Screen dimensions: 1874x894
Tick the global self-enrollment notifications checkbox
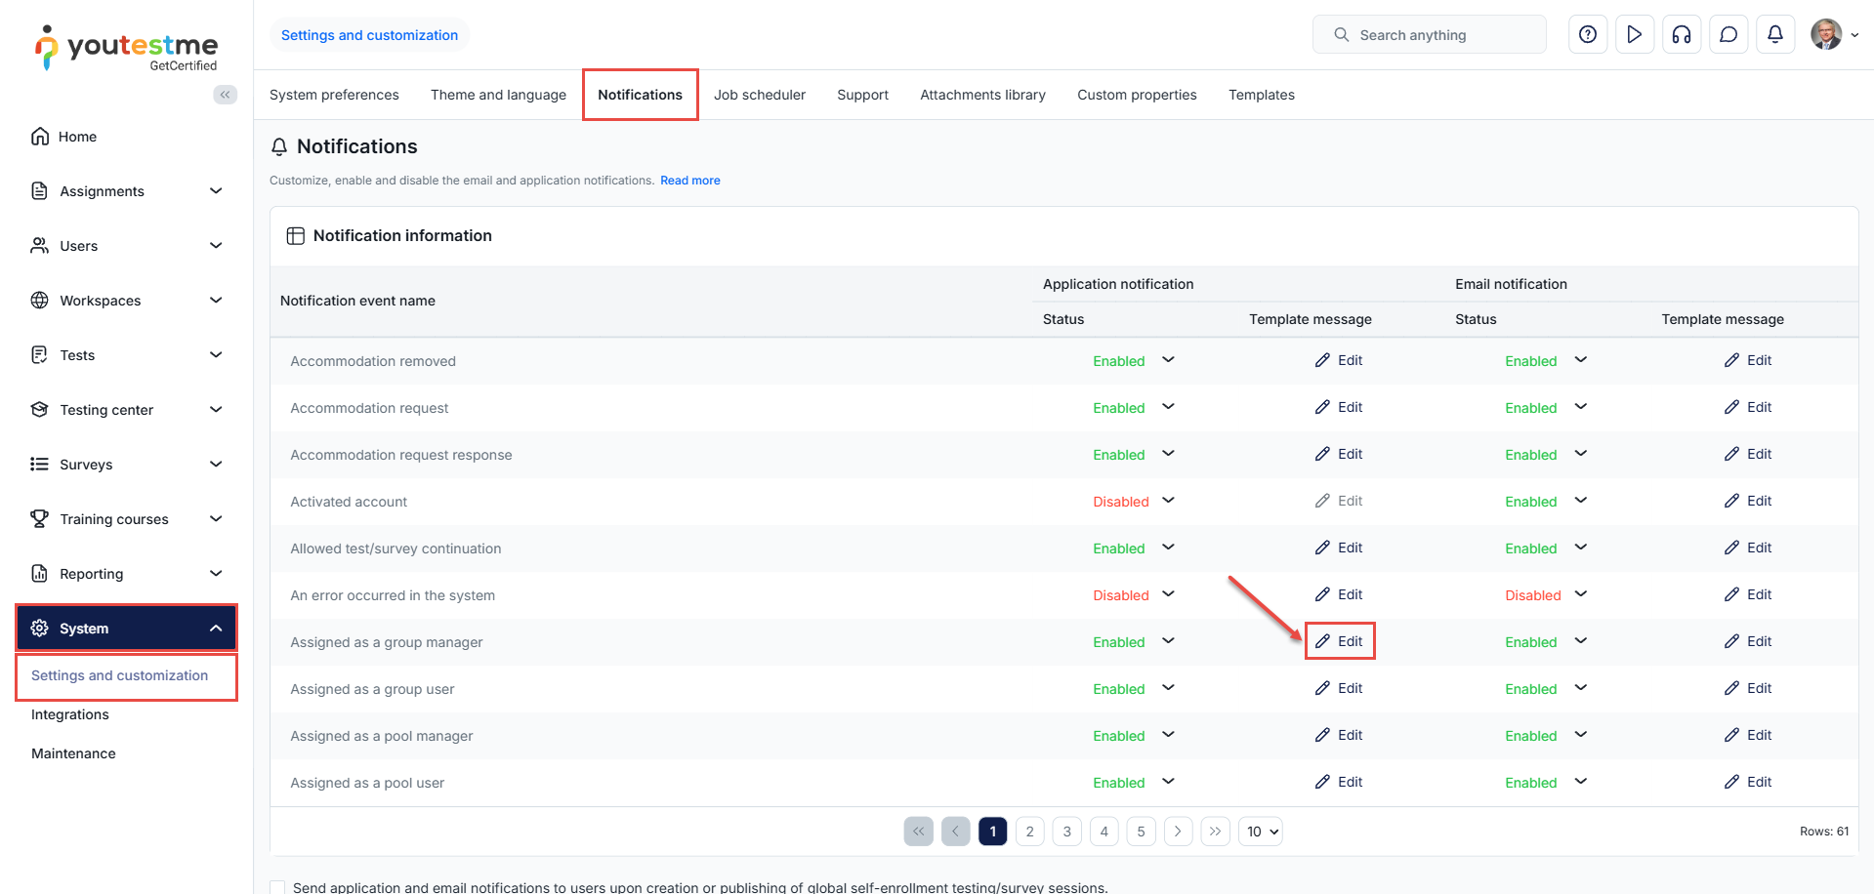pyautogui.click(x=278, y=887)
